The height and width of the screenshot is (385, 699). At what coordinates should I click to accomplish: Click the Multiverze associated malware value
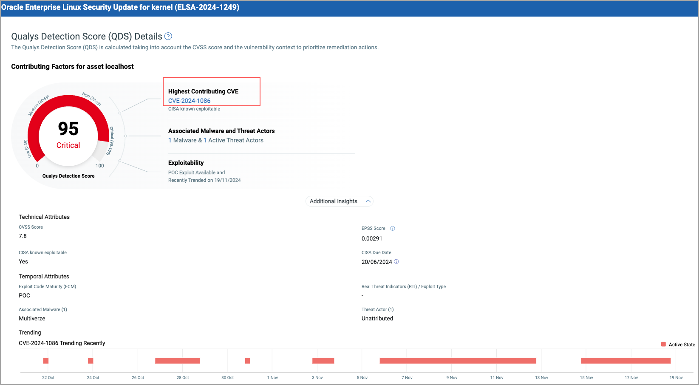coord(32,319)
